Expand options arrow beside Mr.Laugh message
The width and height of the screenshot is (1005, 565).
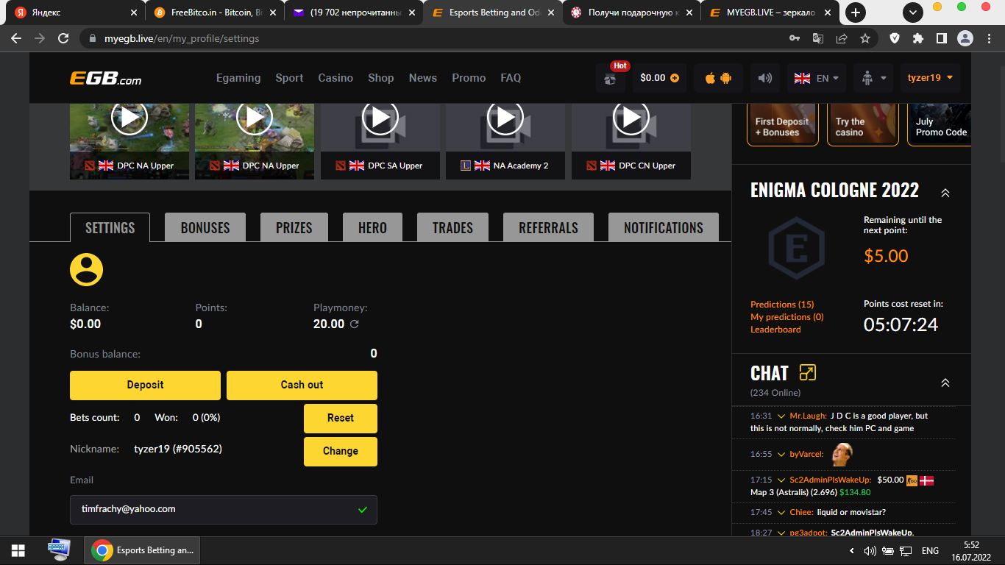tap(781, 416)
